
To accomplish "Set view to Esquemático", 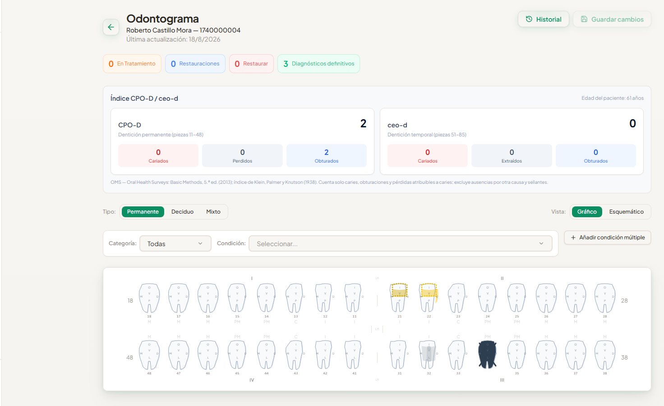I will (x=627, y=212).
